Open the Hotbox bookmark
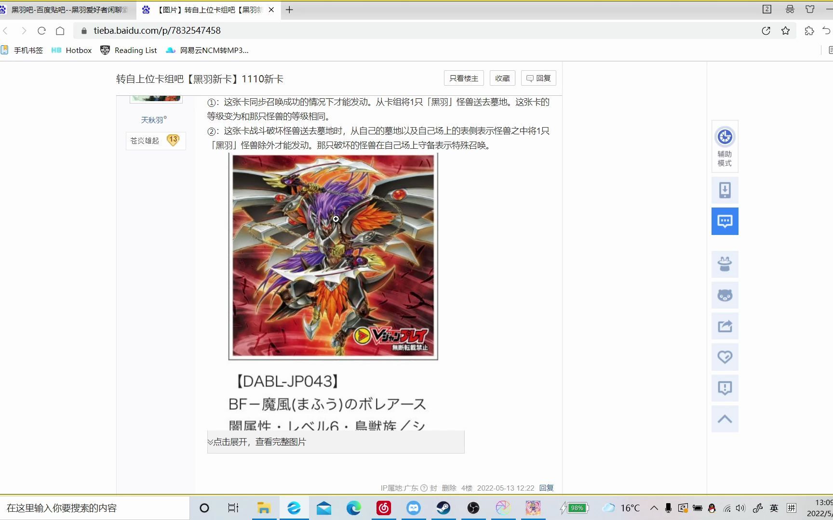This screenshot has height=520, width=833. (x=72, y=50)
